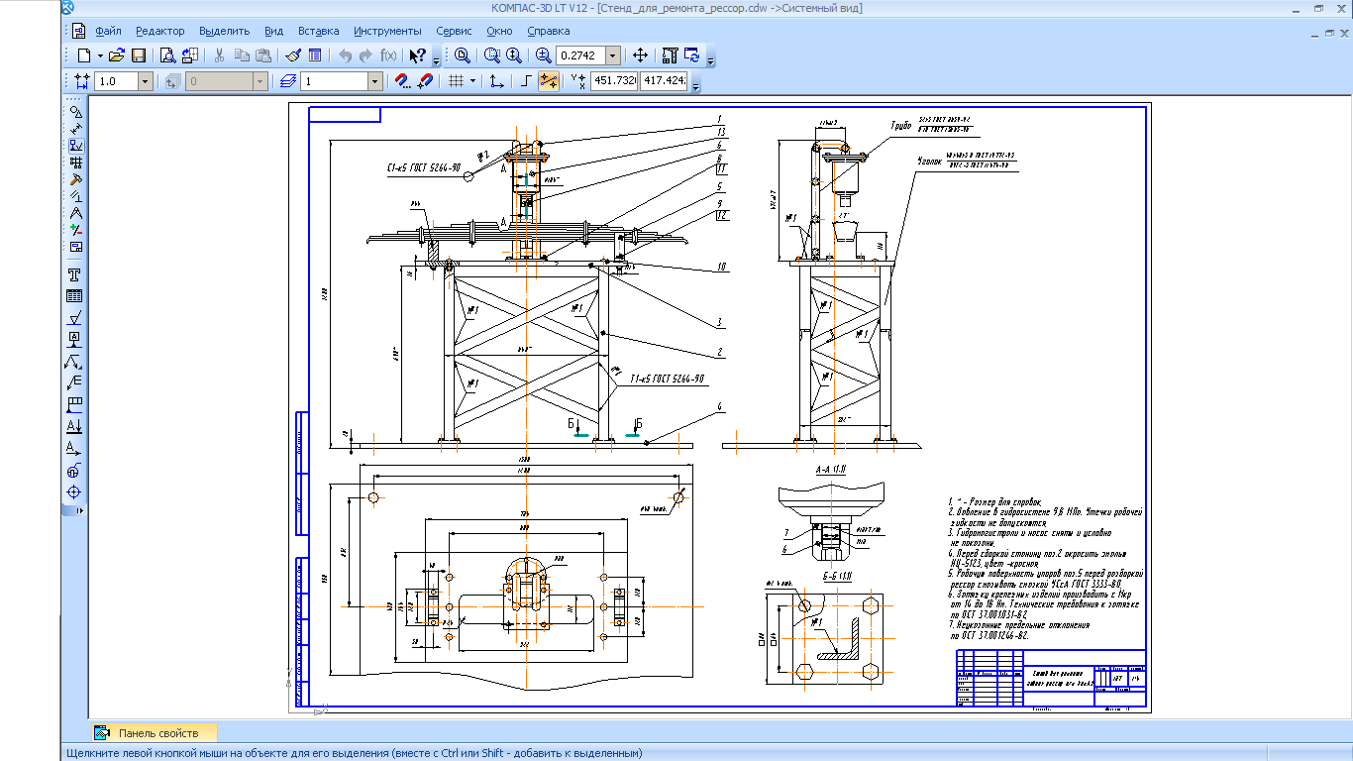Open the print preview icon
Image resolution: width=1353 pixels, height=761 pixels.
click(167, 55)
